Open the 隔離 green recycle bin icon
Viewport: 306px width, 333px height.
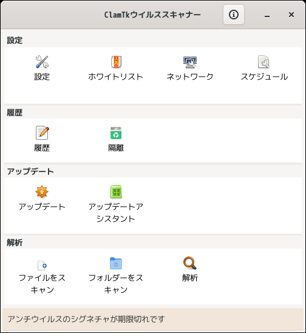(x=116, y=133)
